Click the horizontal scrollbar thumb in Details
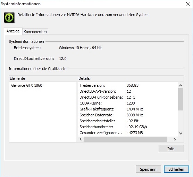 [x=125, y=139]
